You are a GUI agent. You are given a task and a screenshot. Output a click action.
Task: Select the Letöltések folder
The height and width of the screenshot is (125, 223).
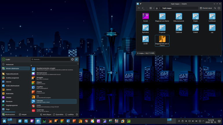[x=212, y=17]
